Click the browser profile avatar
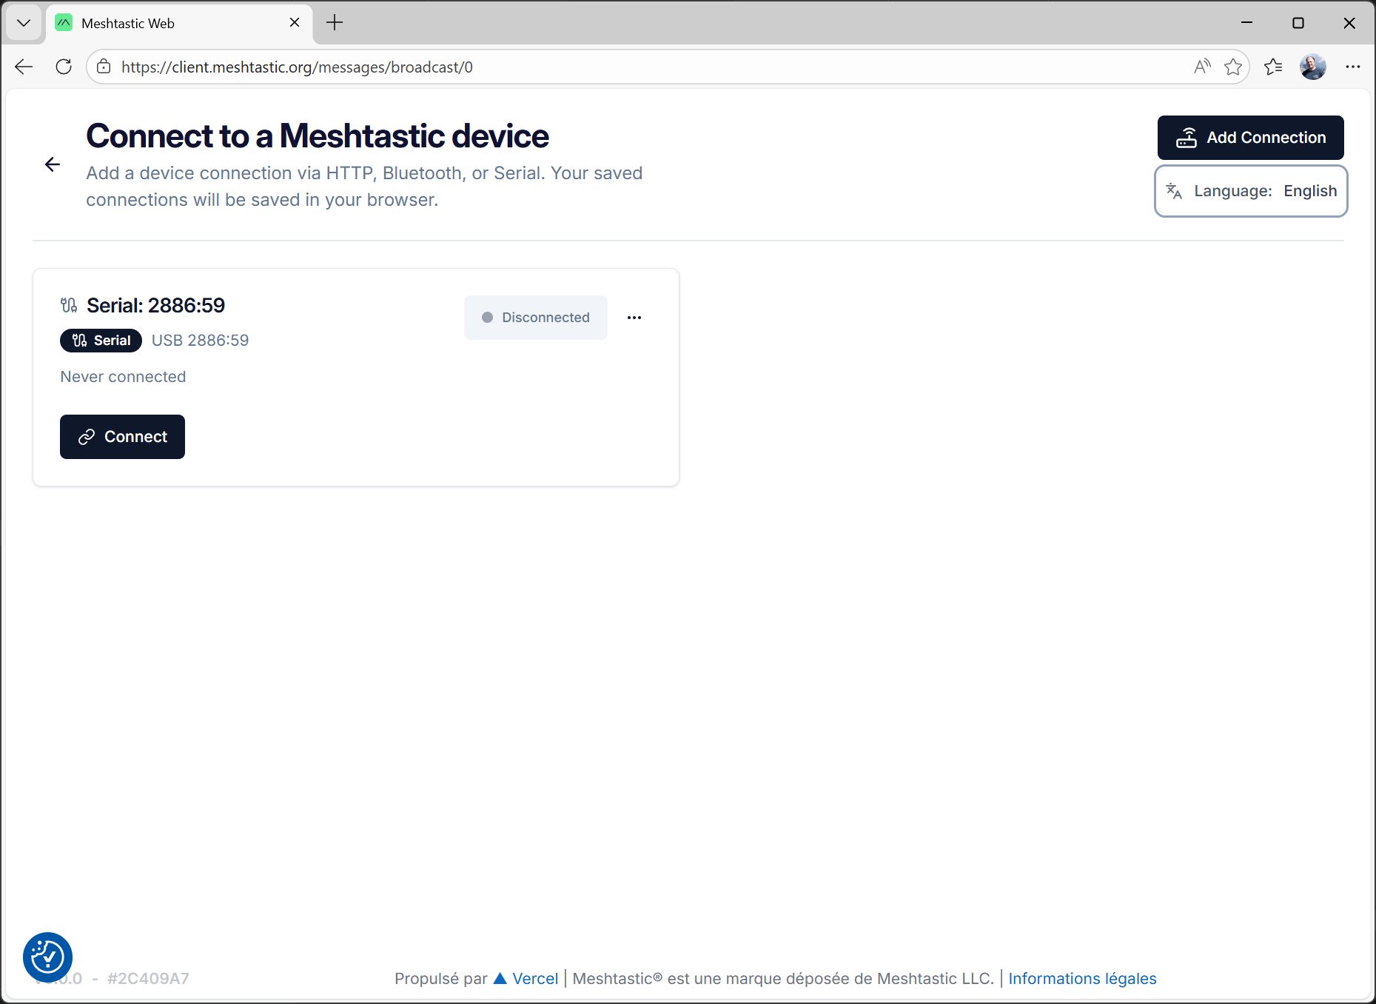 pos(1313,66)
